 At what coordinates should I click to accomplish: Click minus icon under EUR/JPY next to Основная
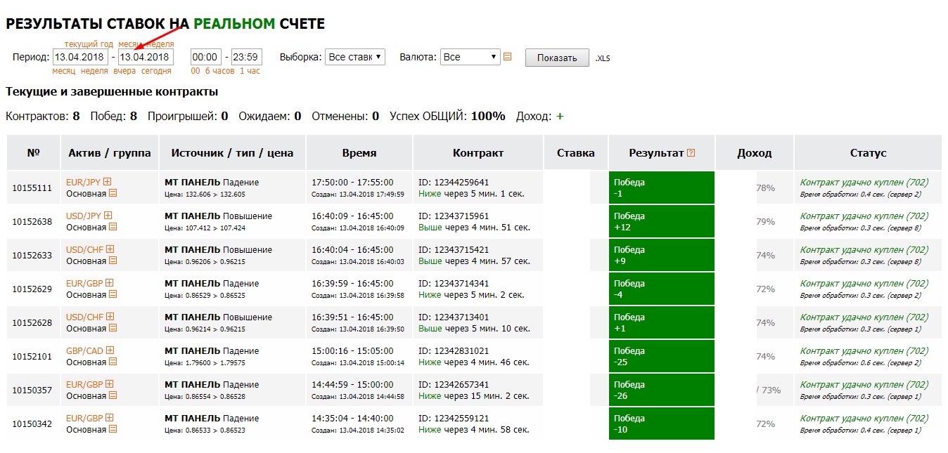tap(113, 193)
